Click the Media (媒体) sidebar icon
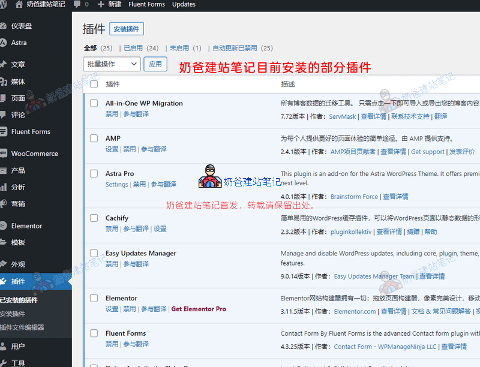 pos(4,82)
